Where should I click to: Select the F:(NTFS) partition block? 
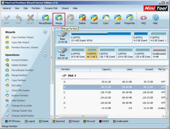[158, 37]
